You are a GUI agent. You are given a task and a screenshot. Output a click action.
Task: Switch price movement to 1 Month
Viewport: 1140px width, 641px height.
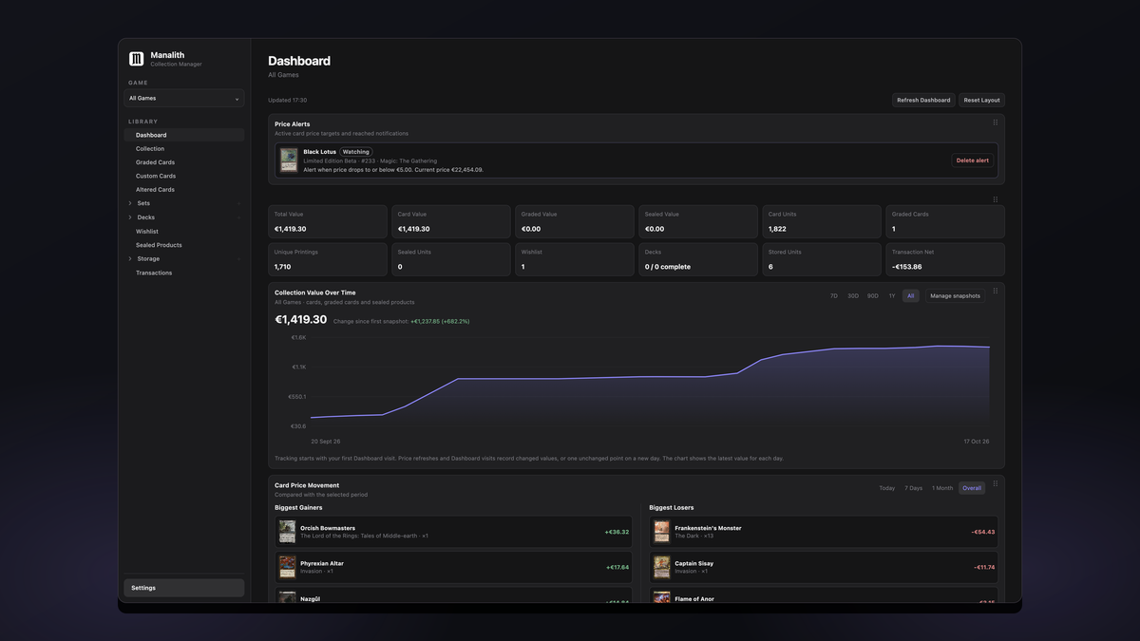[942, 488]
